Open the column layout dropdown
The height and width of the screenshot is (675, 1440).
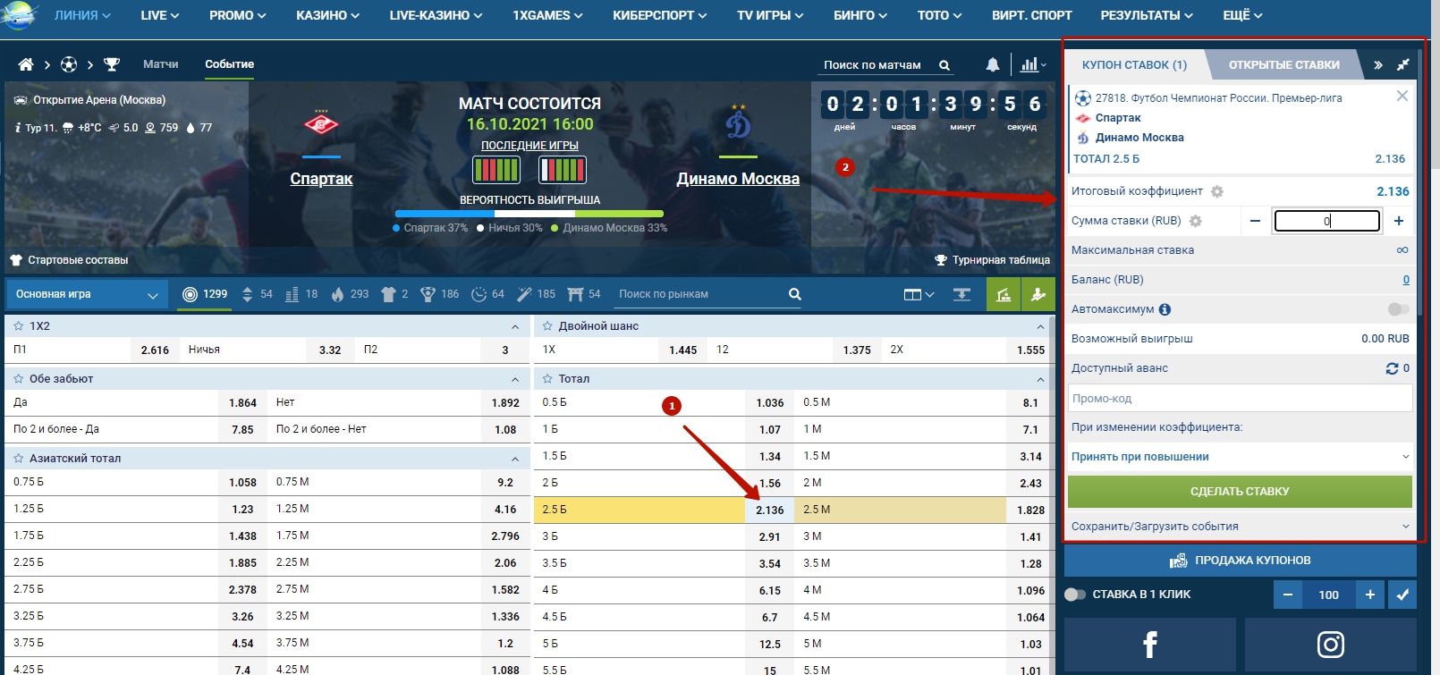click(919, 294)
